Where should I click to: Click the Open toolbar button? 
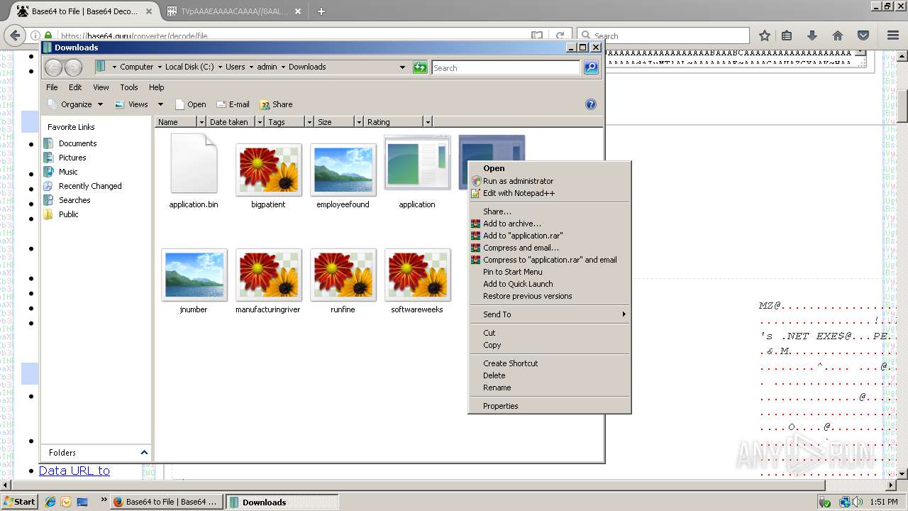coord(190,104)
